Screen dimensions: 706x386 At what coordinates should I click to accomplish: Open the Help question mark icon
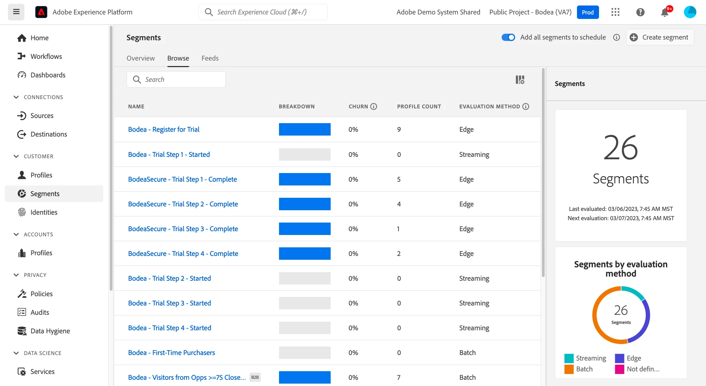pyautogui.click(x=640, y=12)
